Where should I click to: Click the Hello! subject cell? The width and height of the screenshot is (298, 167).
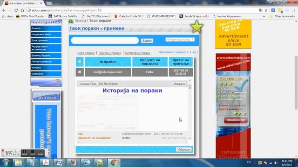click(x=150, y=72)
